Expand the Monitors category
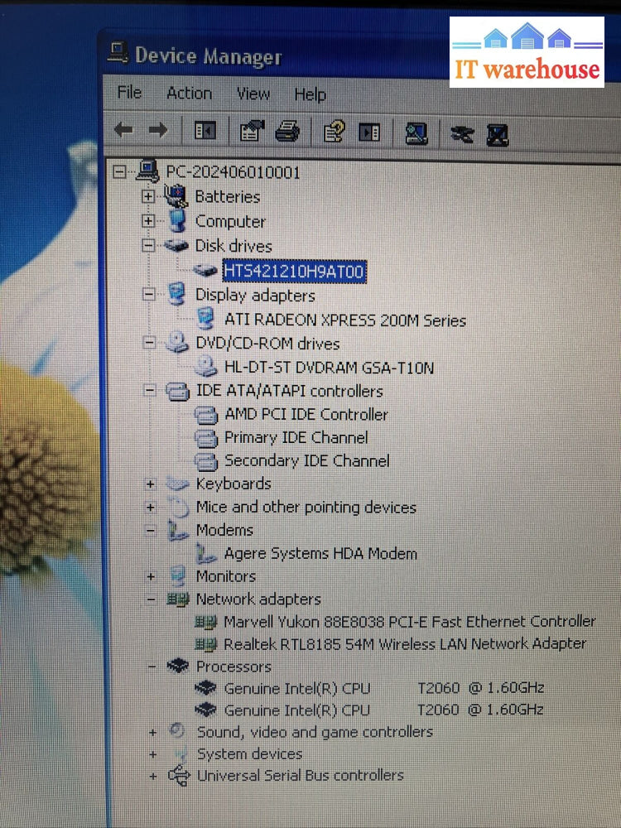The image size is (621, 828). 151,576
